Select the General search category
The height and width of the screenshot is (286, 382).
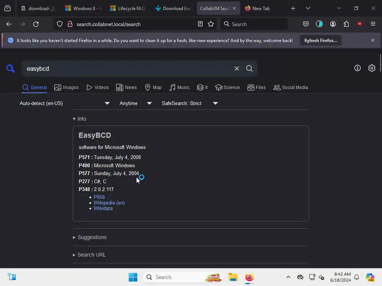coord(34,88)
